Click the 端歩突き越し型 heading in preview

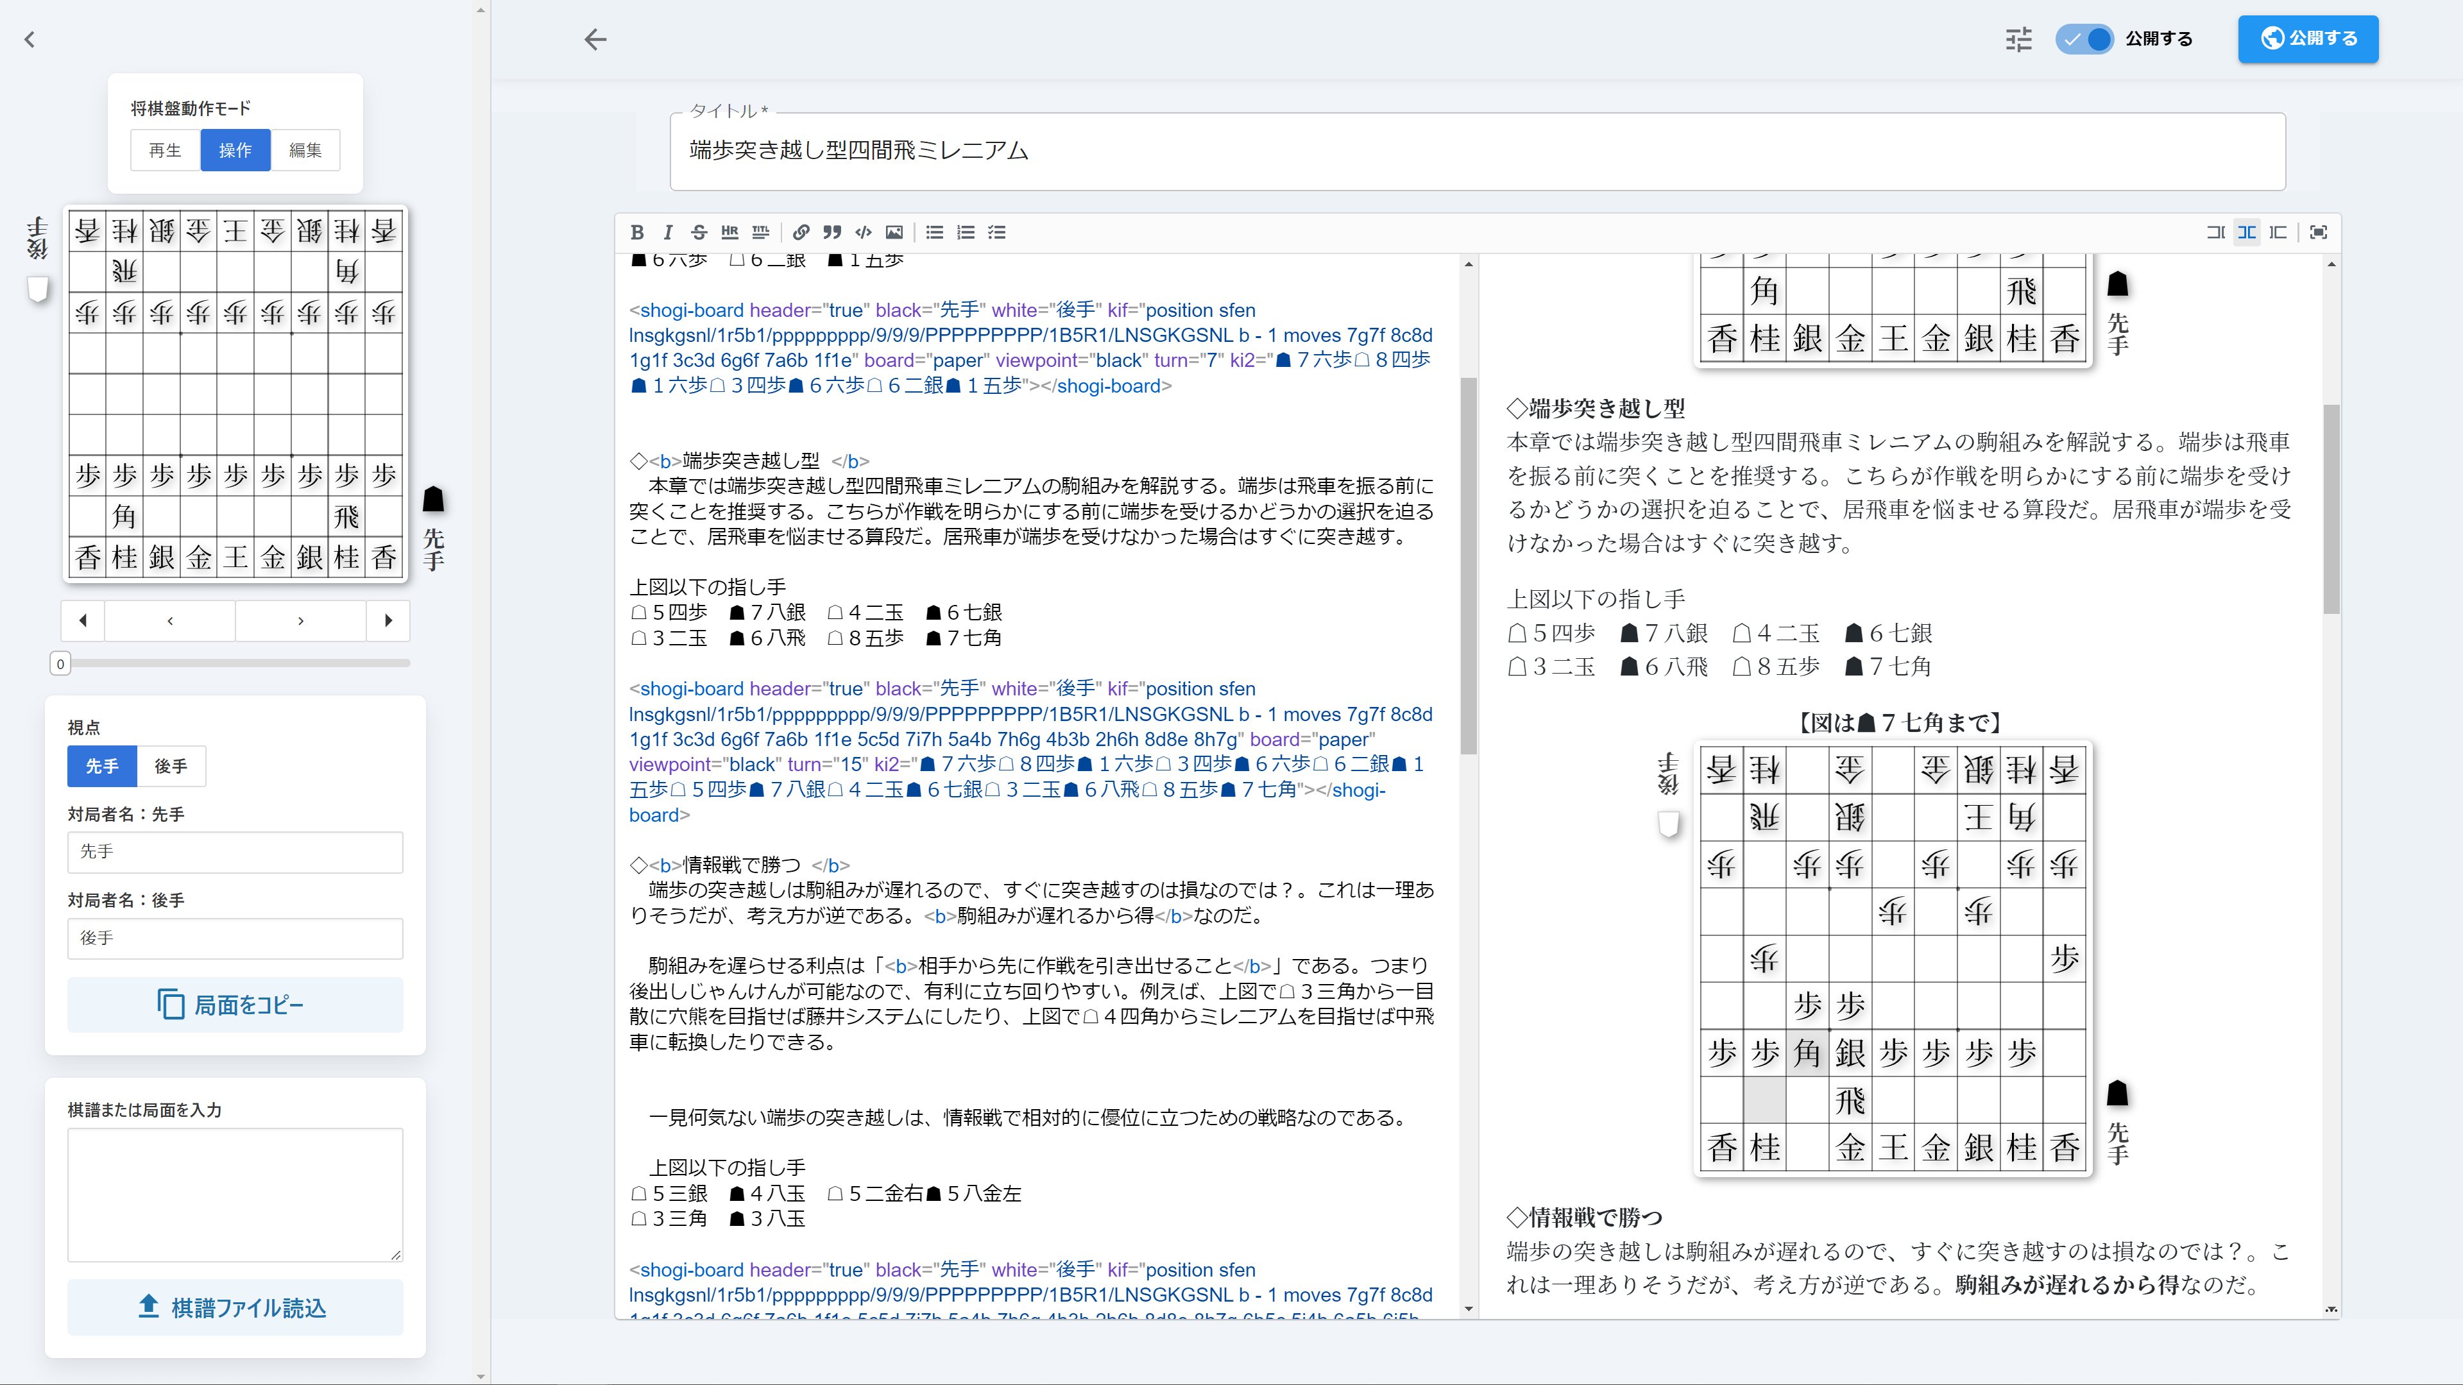[x=1596, y=408]
